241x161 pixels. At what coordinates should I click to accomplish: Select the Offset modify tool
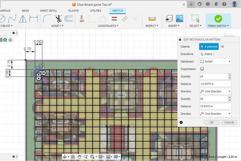tap(69, 19)
